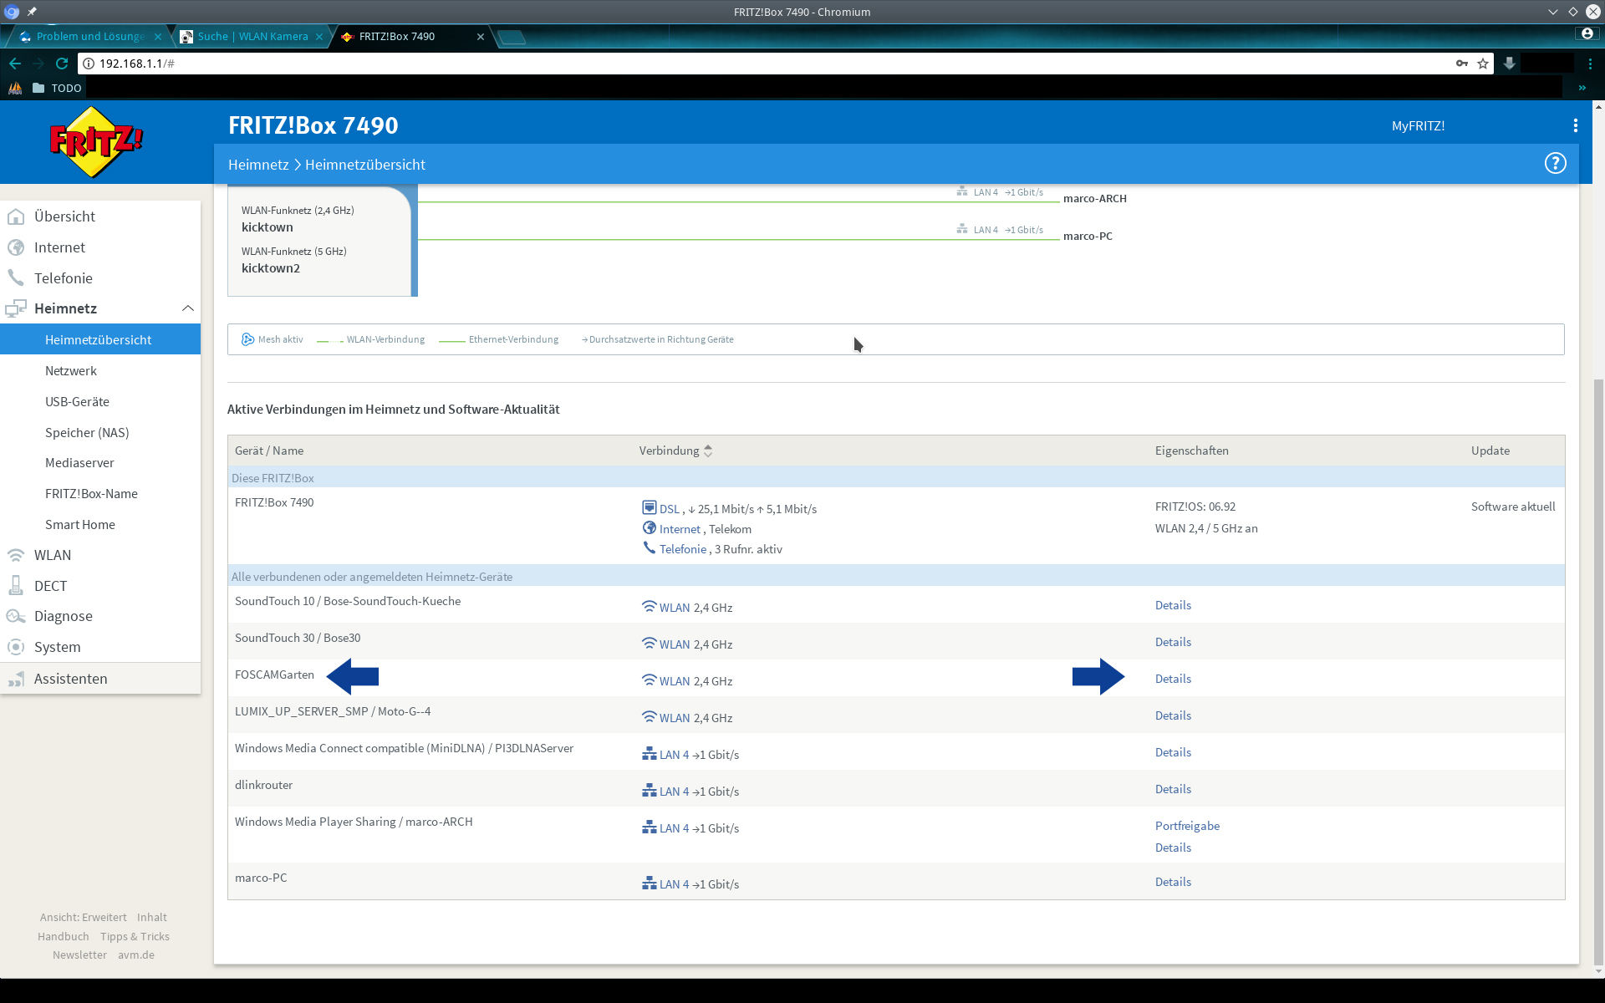Open the three-dot FRITZ!Box menu
This screenshot has width=1605, height=1003.
point(1576,125)
